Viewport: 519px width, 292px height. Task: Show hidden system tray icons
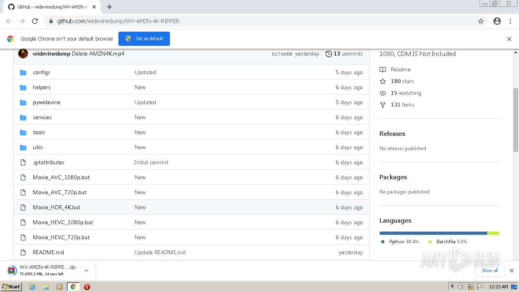(x=452, y=287)
